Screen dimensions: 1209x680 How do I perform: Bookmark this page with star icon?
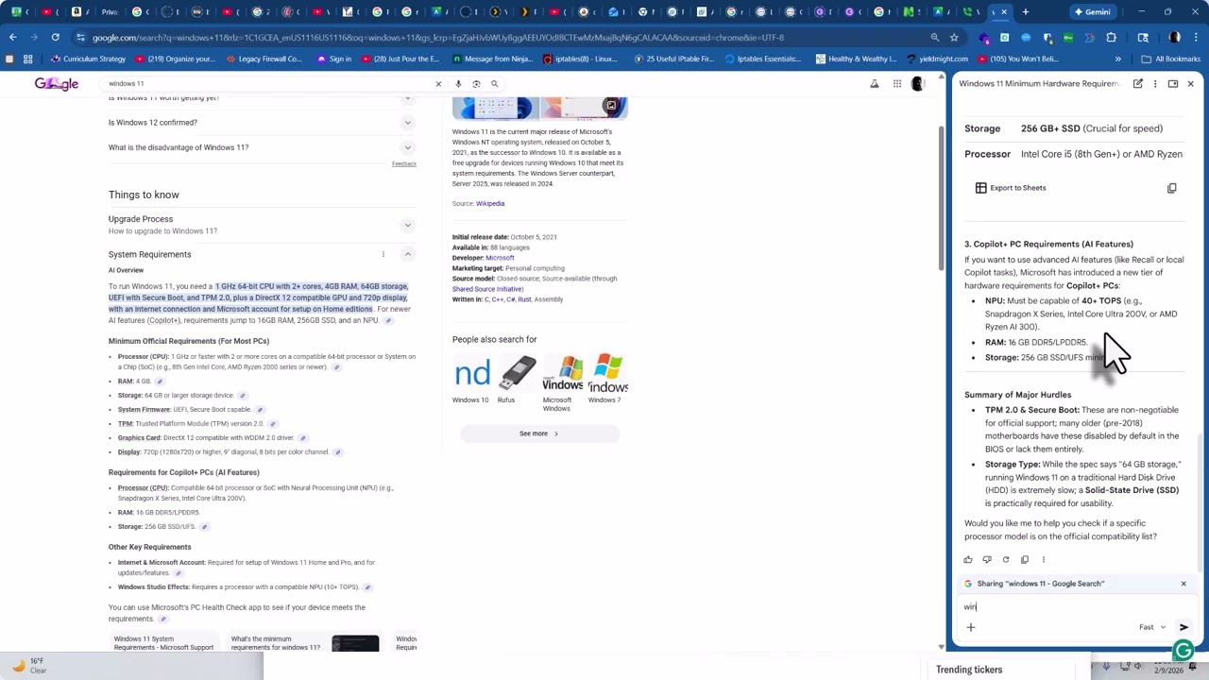click(x=954, y=38)
